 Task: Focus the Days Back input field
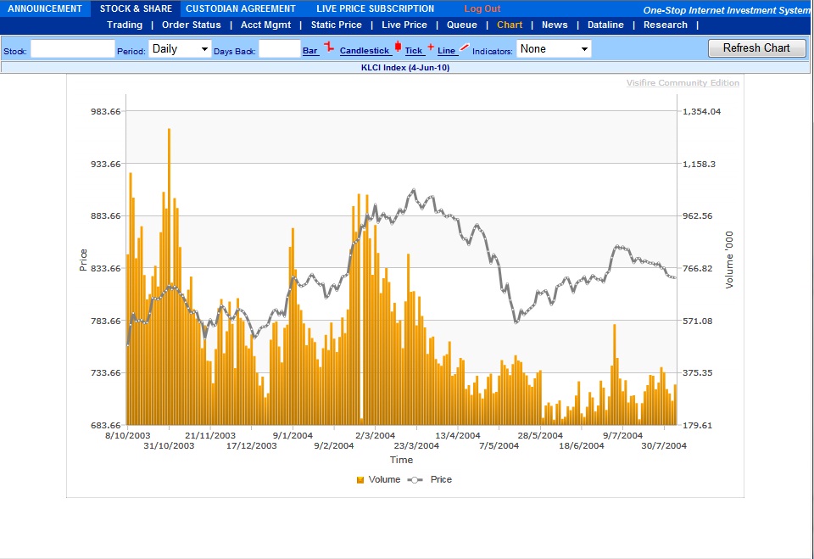[279, 49]
